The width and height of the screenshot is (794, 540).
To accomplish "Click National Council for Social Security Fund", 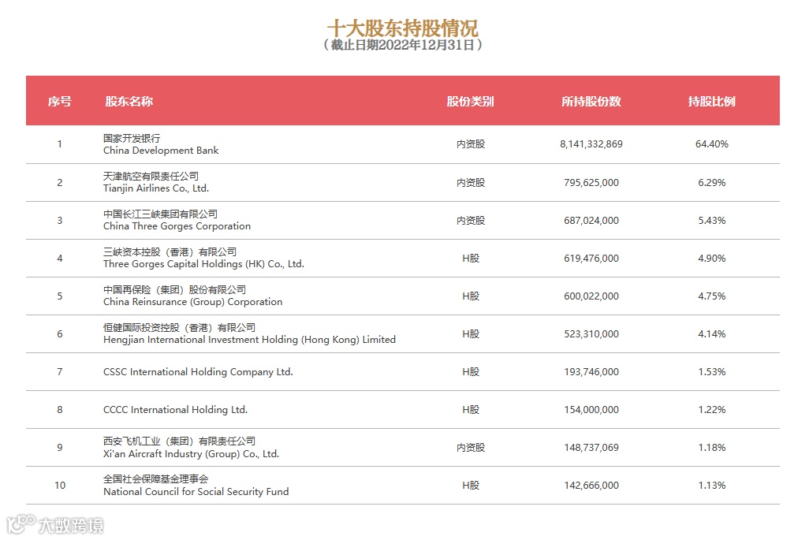I will point(196,492).
